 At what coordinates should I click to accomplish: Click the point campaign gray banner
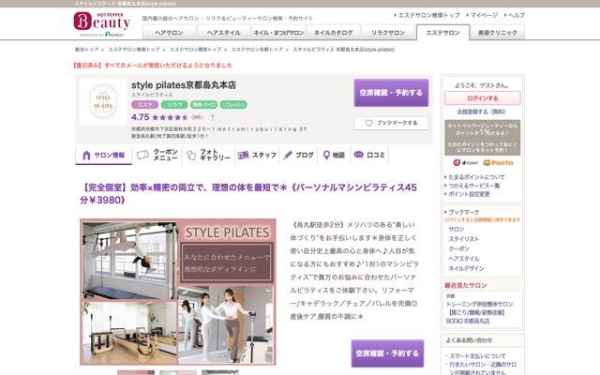[482, 138]
